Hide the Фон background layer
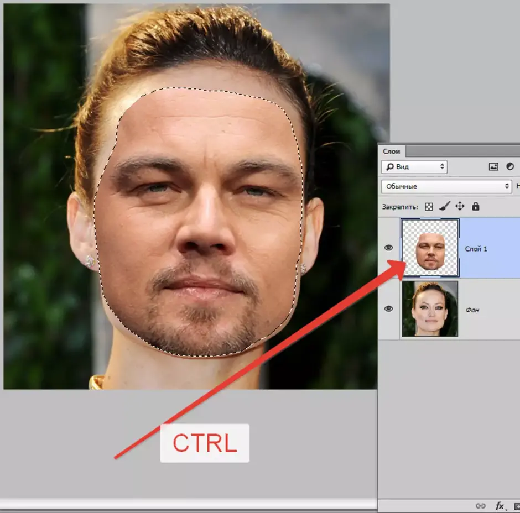The width and height of the screenshot is (520, 513). [x=388, y=308]
